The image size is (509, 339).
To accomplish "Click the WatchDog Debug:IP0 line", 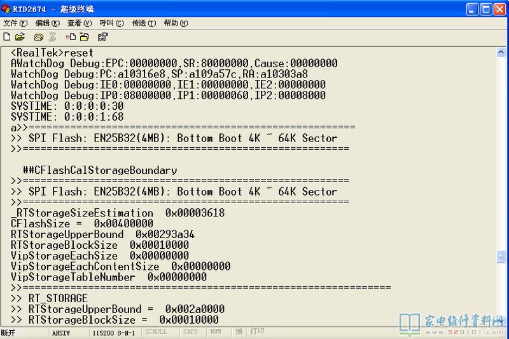I will [168, 95].
